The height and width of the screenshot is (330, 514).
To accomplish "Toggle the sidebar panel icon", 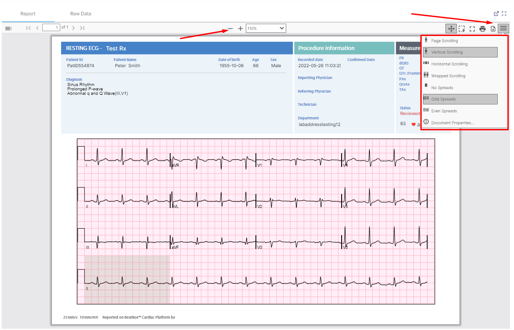I will 8,29.
